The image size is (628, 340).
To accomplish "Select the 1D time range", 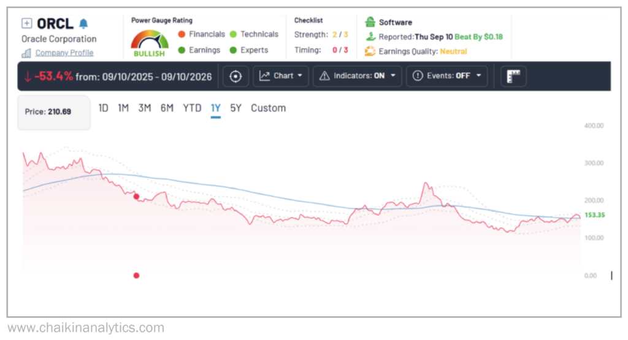I will point(103,108).
